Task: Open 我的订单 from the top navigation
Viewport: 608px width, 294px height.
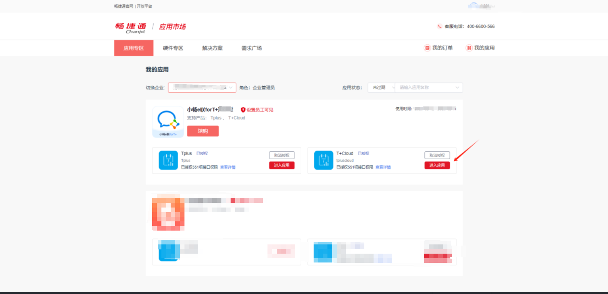Action: coord(438,48)
